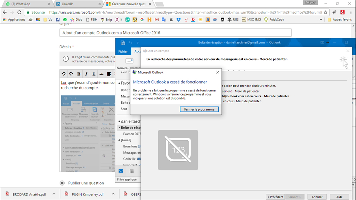The width and height of the screenshot is (356, 200).
Task: Go back in Chrome
Action: pyautogui.click(x=5, y=12)
